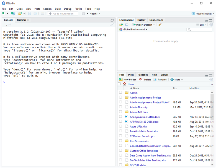The height and width of the screenshot is (168, 216).
Task: Click the Create a Project icon
Action: 12,14
